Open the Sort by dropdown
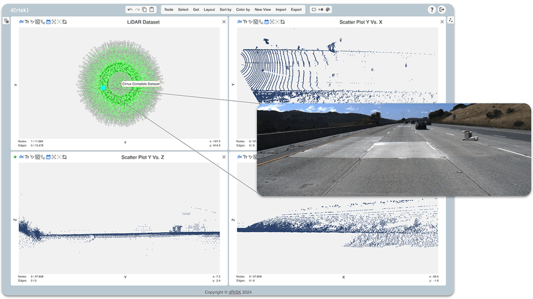The height and width of the screenshot is (299, 533). point(225,10)
